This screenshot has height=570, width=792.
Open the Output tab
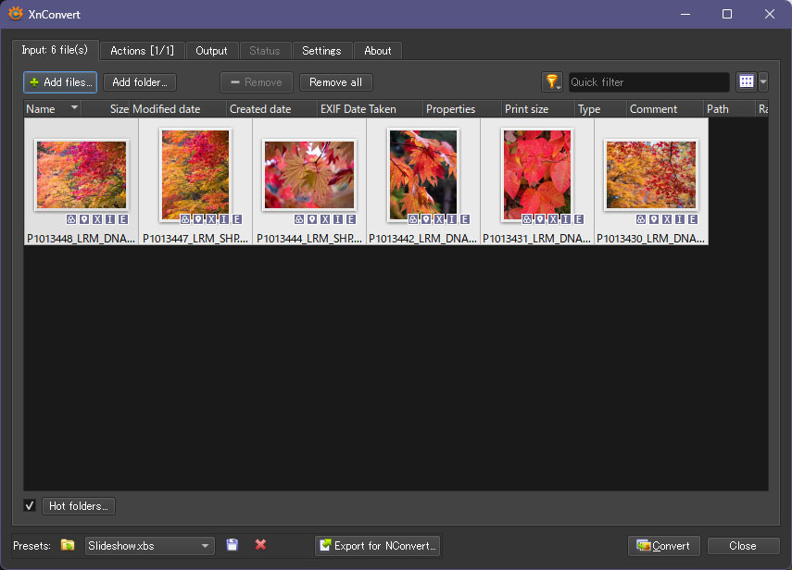pyautogui.click(x=211, y=51)
